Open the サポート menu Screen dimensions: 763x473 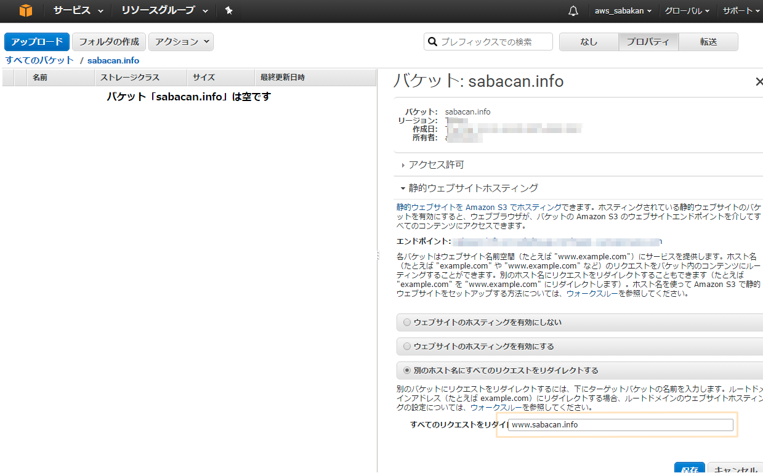741,11
